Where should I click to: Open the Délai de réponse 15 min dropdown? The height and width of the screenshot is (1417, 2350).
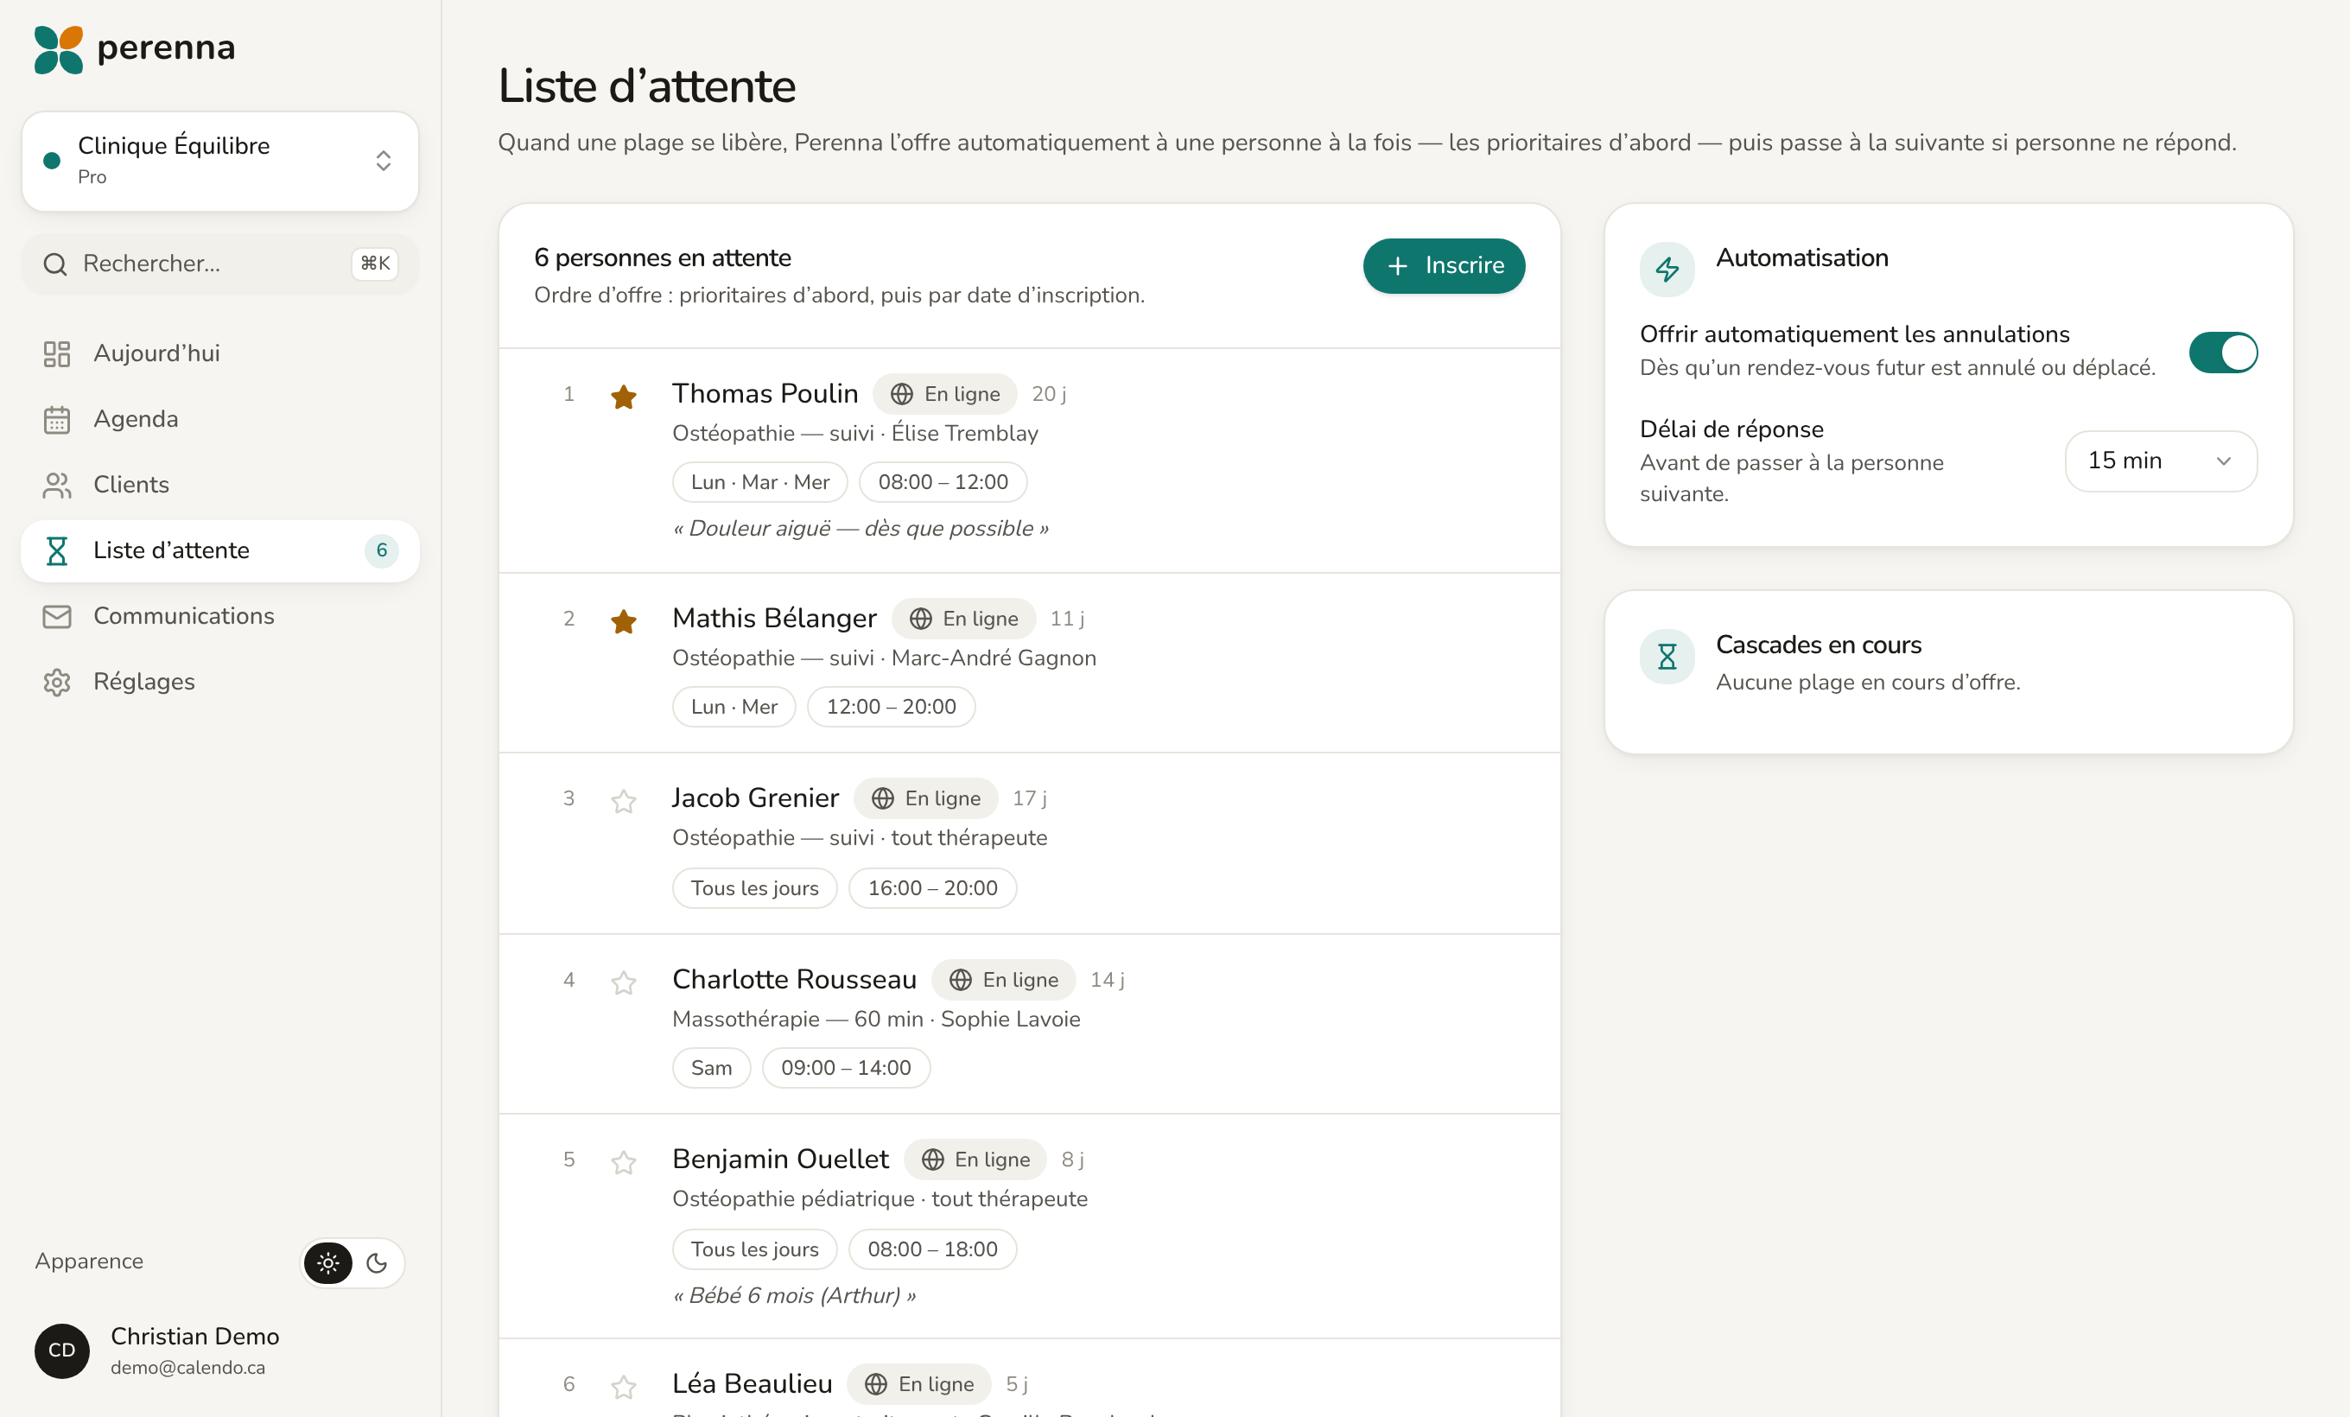(2160, 461)
